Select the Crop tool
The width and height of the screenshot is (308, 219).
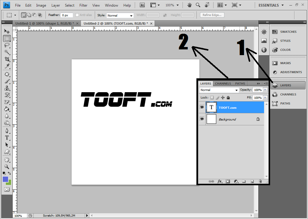click(x=7, y=59)
